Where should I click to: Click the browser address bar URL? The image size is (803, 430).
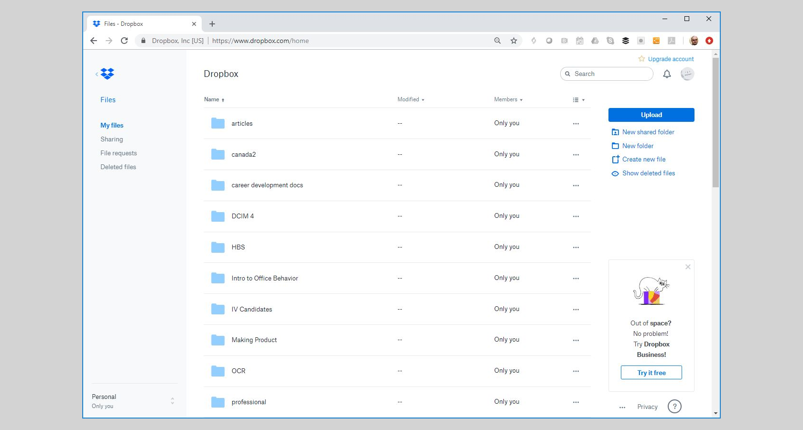tap(260, 41)
